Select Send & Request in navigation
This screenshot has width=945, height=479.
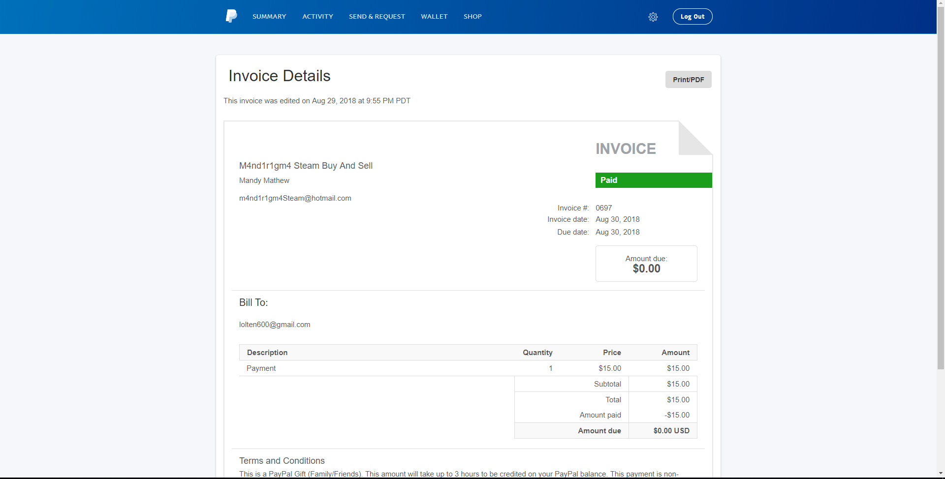377,16
